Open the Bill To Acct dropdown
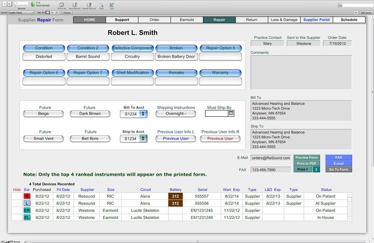The height and width of the screenshot is (243, 374). [143, 114]
